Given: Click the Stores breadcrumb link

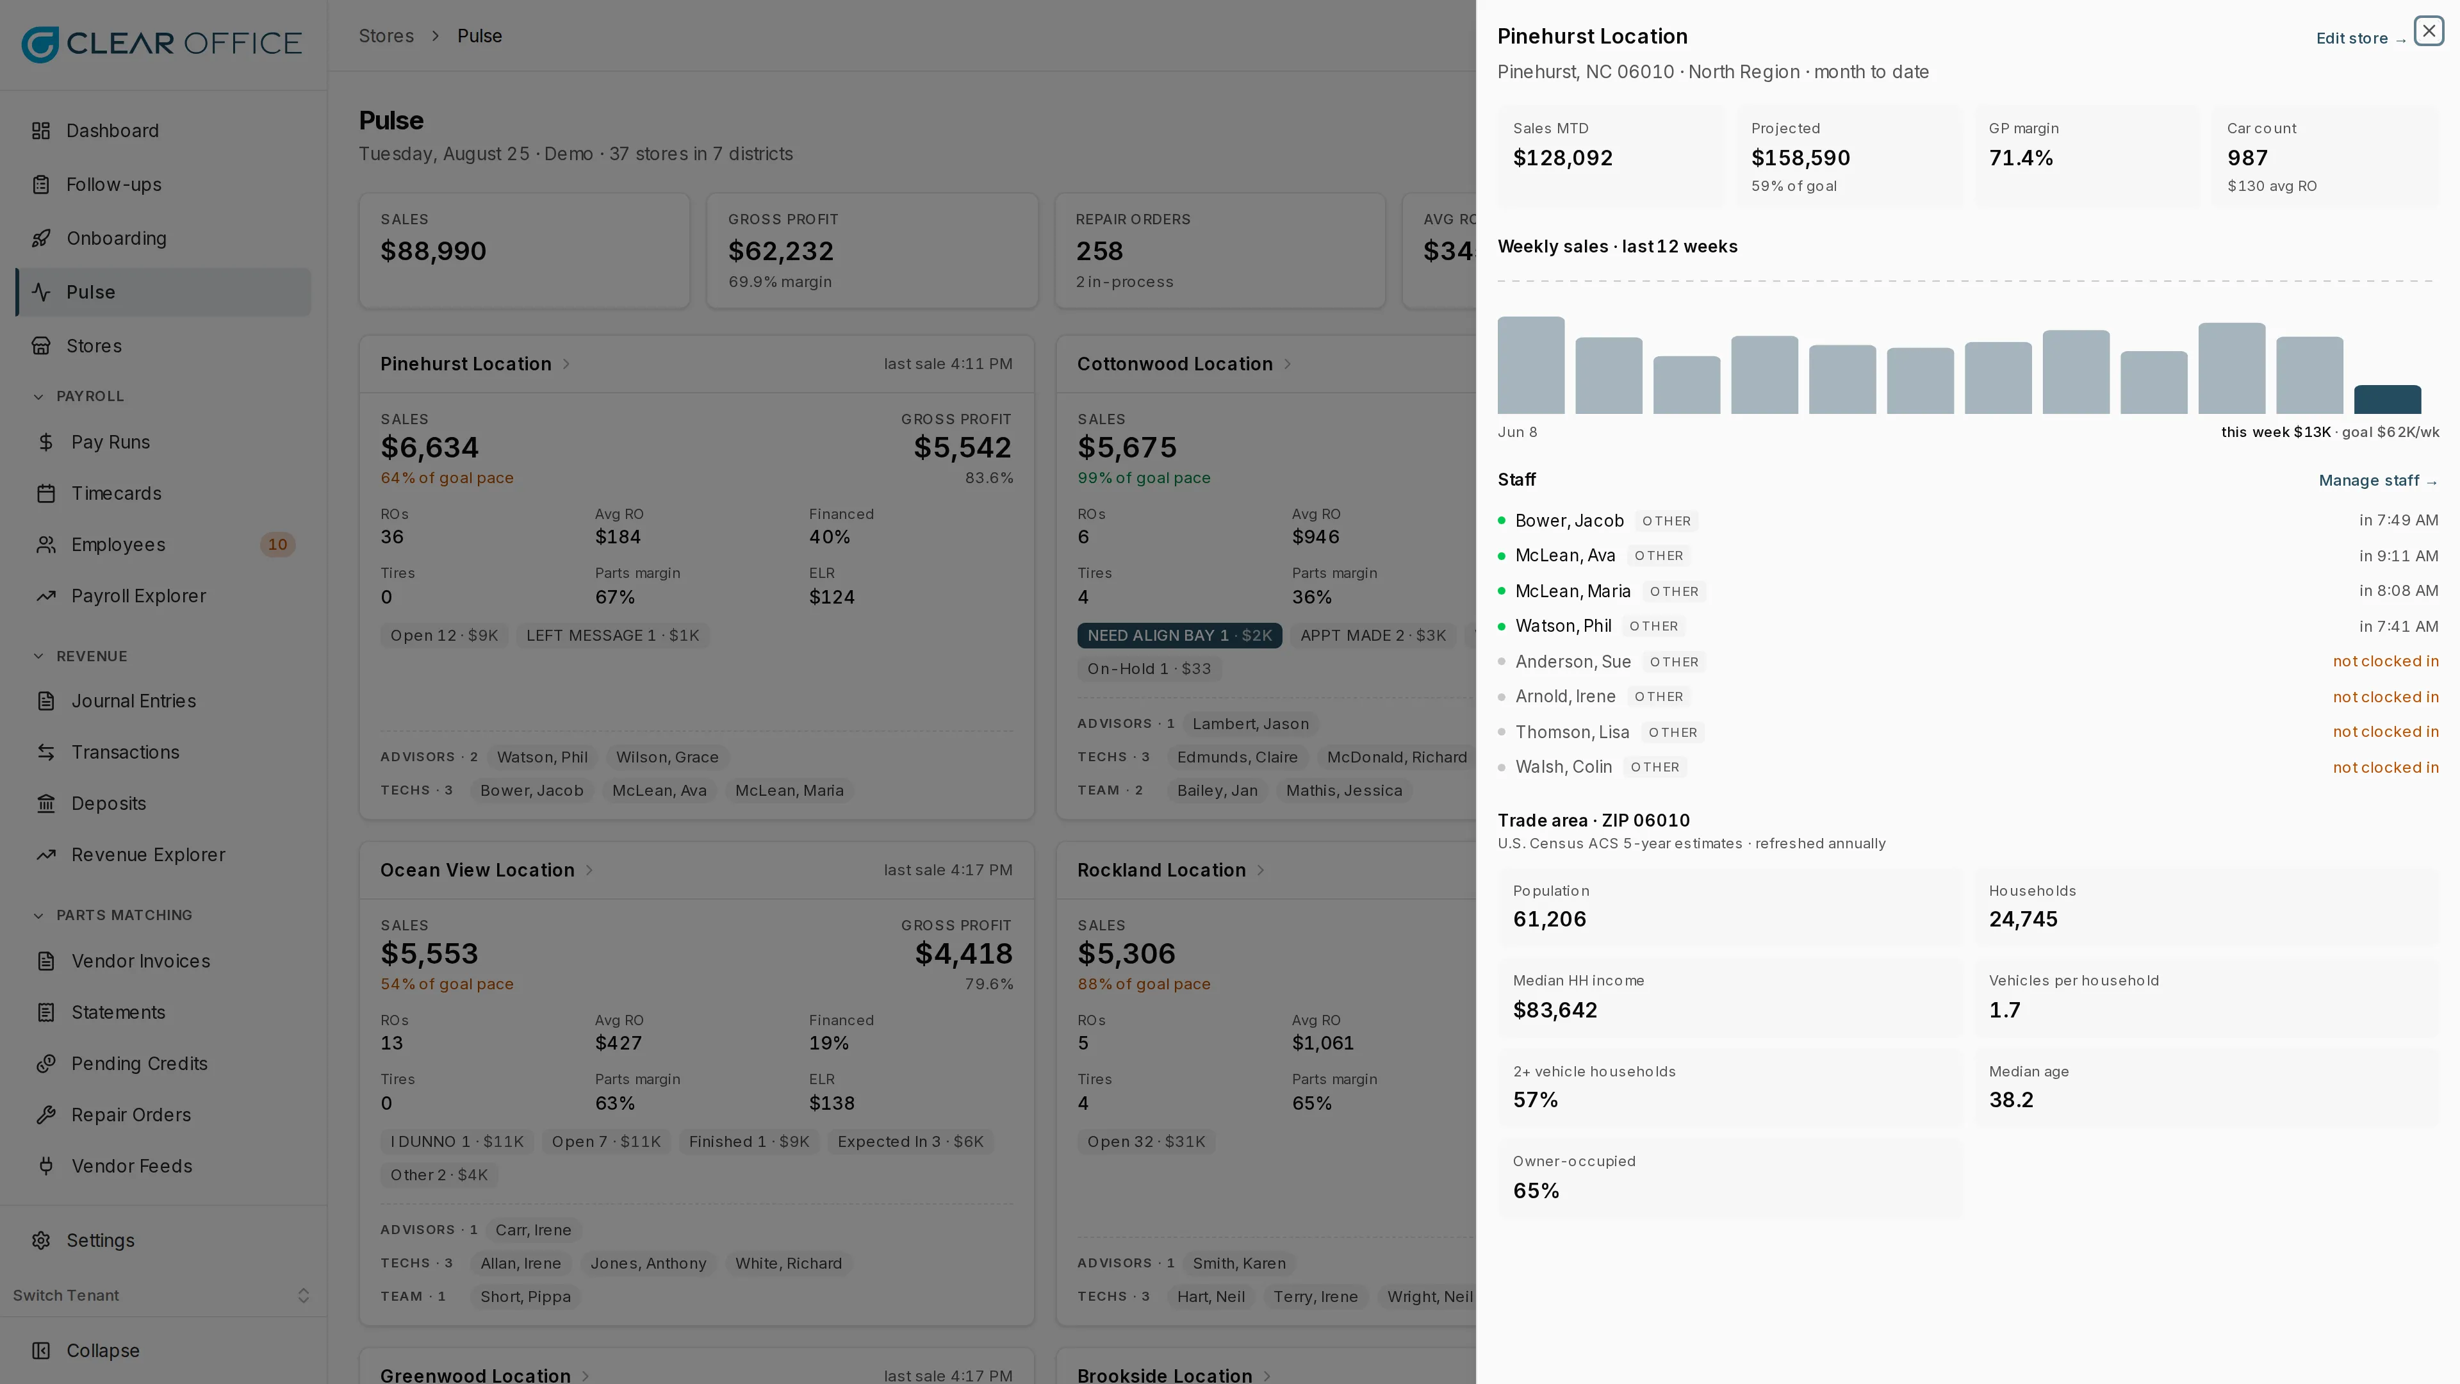Looking at the screenshot, I should click(386, 37).
